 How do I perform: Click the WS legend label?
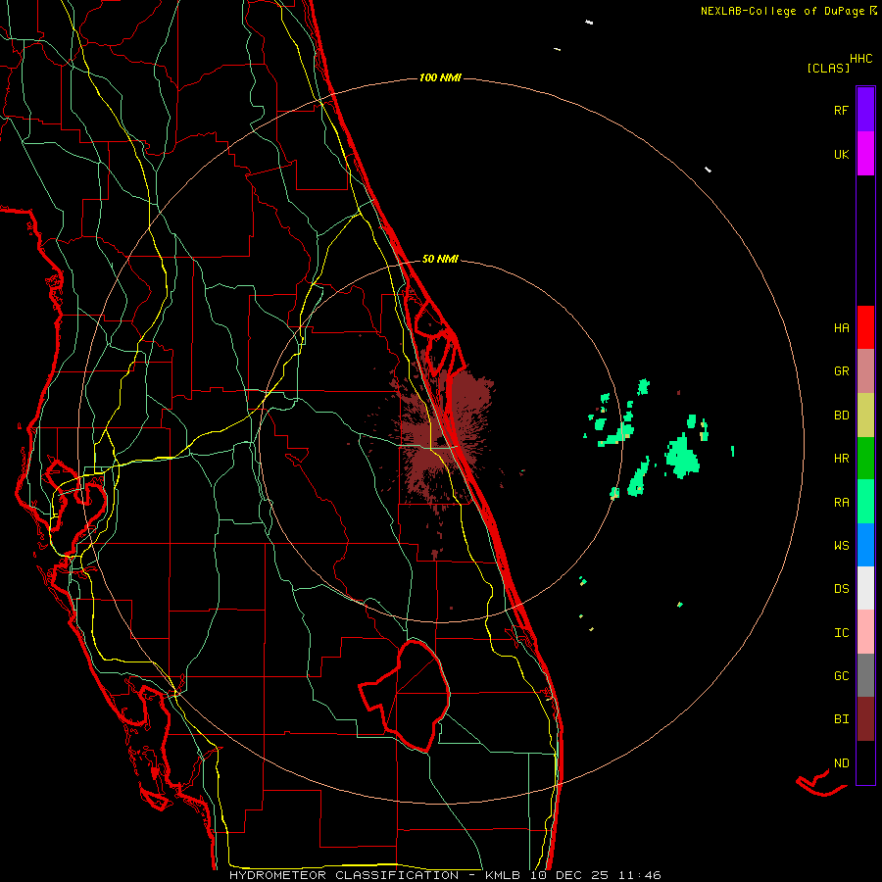point(841,546)
